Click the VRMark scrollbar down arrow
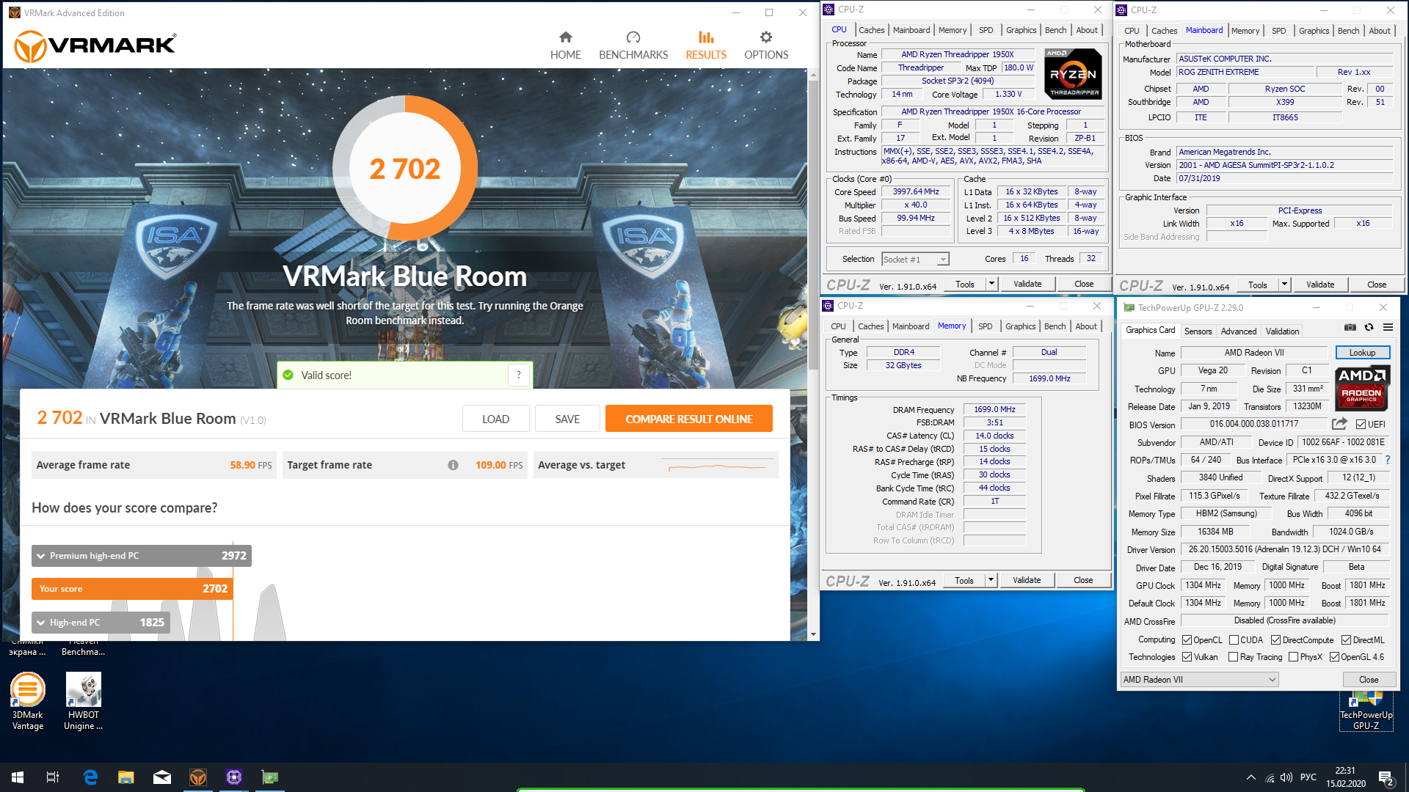This screenshot has width=1409, height=792. click(813, 634)
